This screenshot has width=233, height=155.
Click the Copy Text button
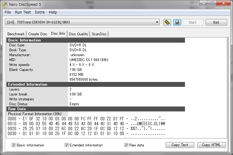coord(180,145)
